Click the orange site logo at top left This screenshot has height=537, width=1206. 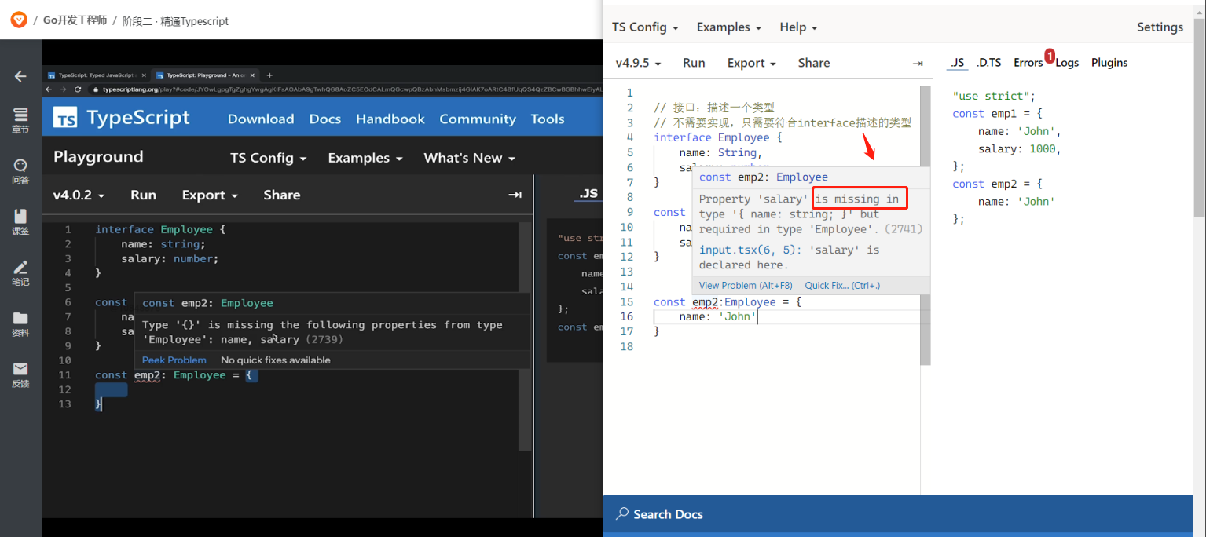tap(18, 20)
